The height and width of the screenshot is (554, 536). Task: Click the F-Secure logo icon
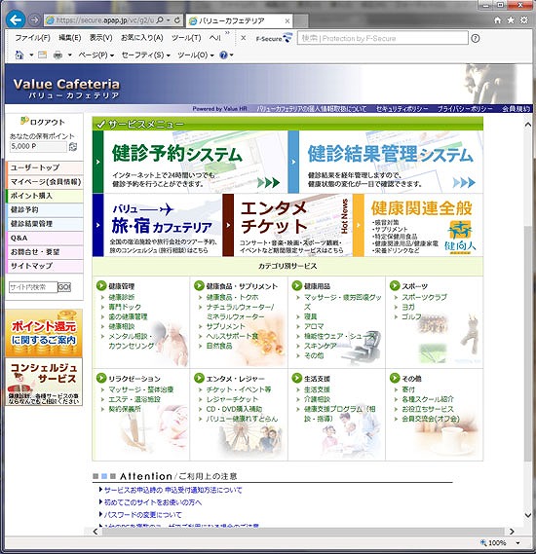[x=274, y=38]
